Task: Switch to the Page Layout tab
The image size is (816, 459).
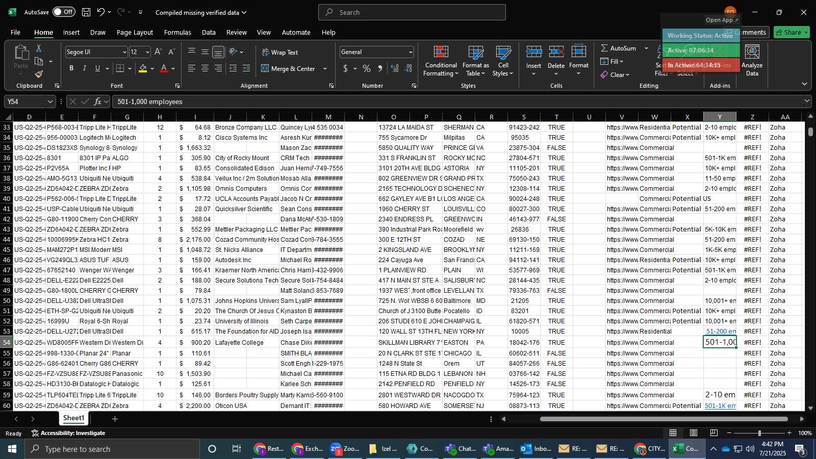Action: (135, 32)
